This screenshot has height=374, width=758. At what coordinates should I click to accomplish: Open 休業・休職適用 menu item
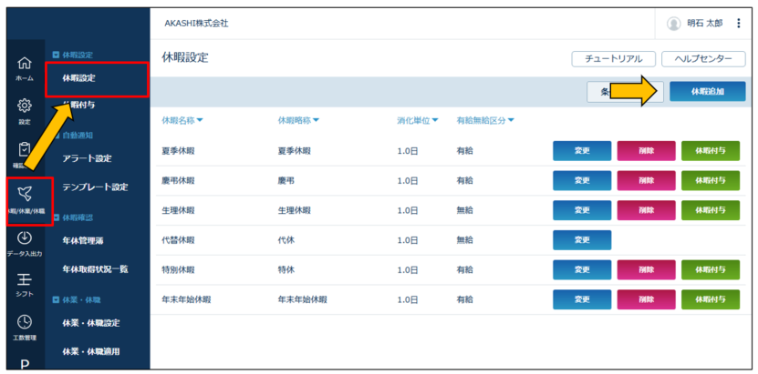click(91, 351)
